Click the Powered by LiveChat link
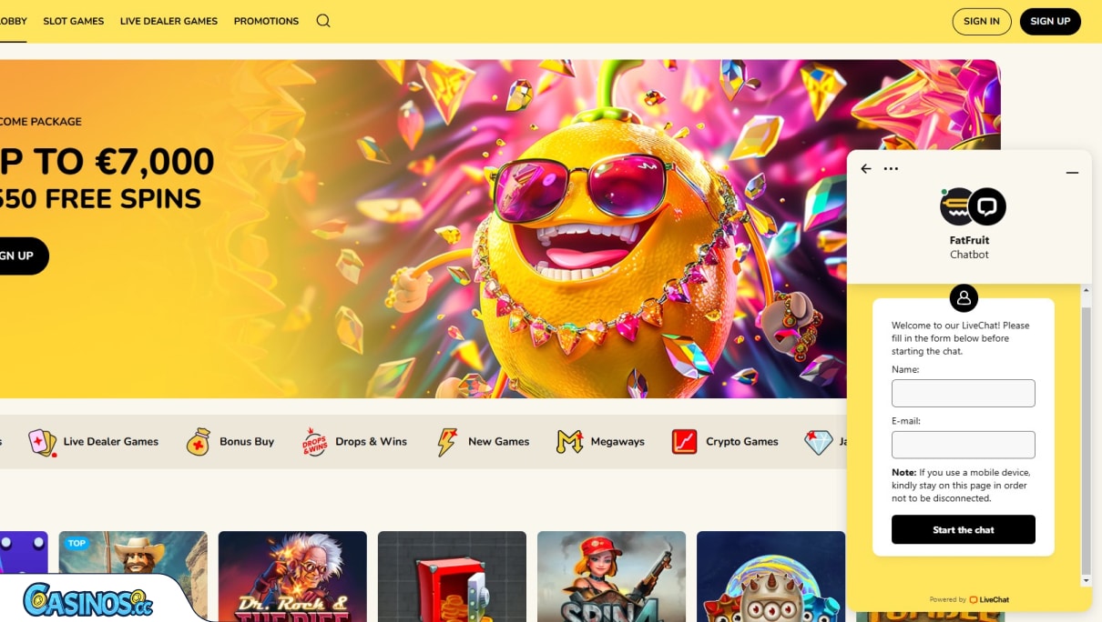Viewport: 1102px width, 622px height. click(x=969, y=600)
